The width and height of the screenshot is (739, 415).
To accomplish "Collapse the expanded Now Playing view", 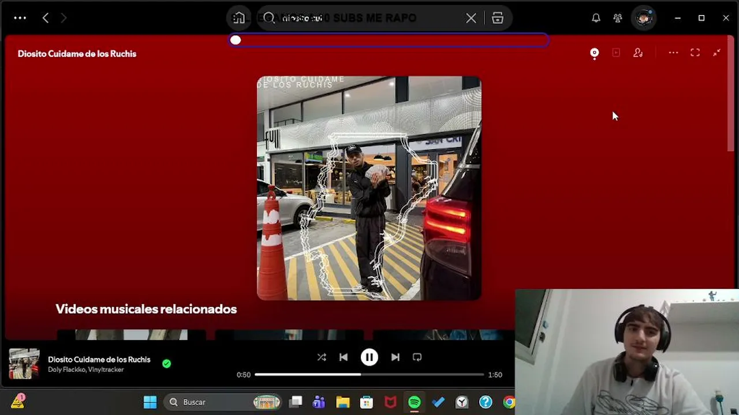I will point(716,53).
